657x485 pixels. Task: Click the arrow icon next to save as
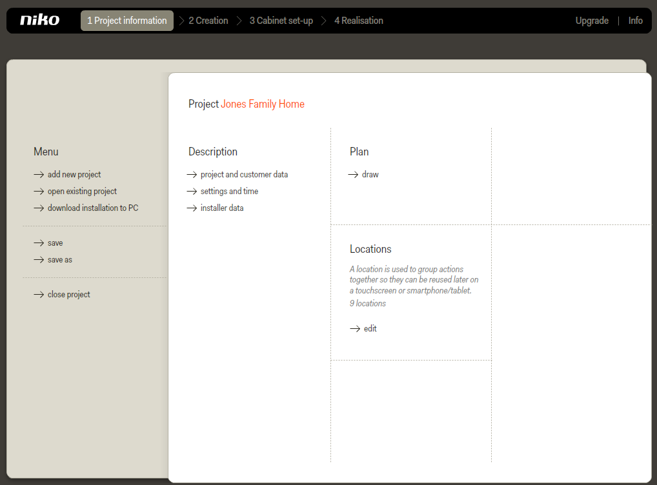pos(39,260)
